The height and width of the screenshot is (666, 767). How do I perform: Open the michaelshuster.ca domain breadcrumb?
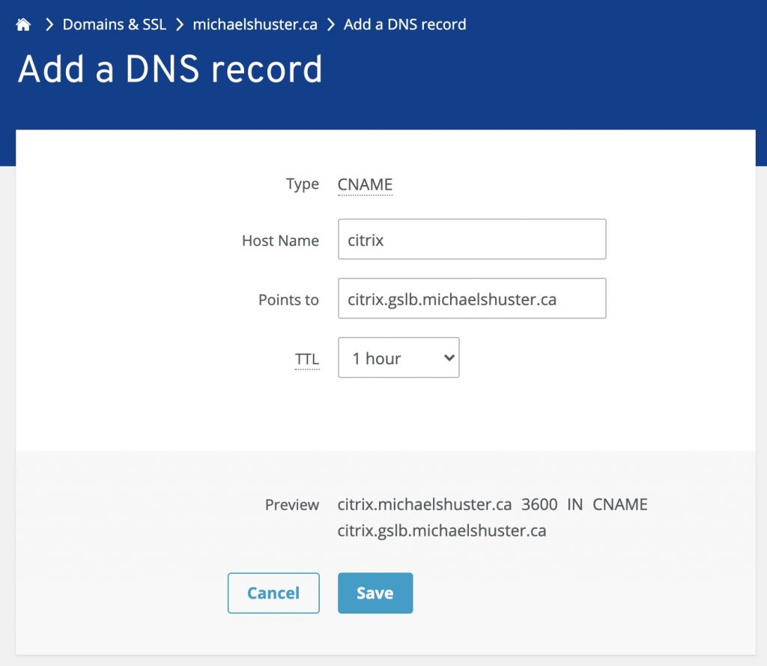pos(255,24)
